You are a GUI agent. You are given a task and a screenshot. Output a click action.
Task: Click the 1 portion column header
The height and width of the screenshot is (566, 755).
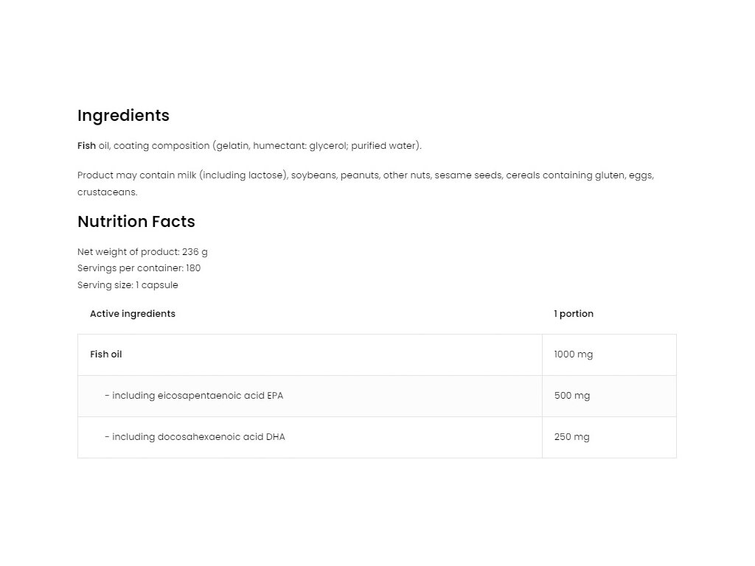574,314
